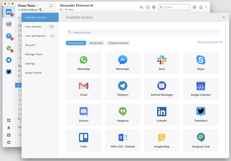Select the Telegram service tile
231x161 pixels.
pyautogui.click(x=123, y=89)
